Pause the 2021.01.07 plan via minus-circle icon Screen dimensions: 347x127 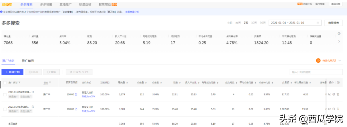pyautogui.click(x=334, y=94)
